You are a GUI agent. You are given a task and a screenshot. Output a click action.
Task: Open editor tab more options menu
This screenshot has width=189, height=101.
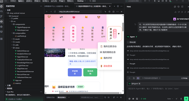(x=121, y=6)
